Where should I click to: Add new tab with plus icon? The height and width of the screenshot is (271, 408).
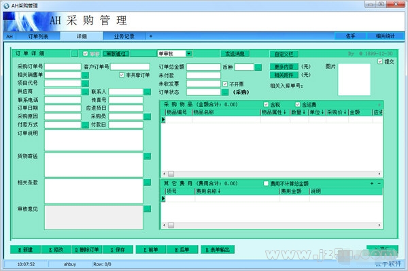pos(151,36)
